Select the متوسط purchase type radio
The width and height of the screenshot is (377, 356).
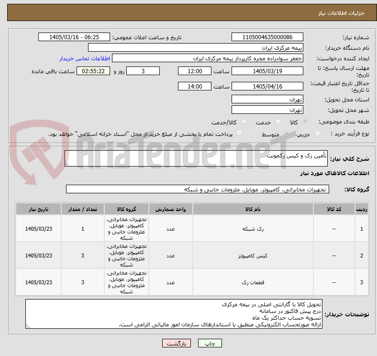pyautogui.click(x=286, y=133)
